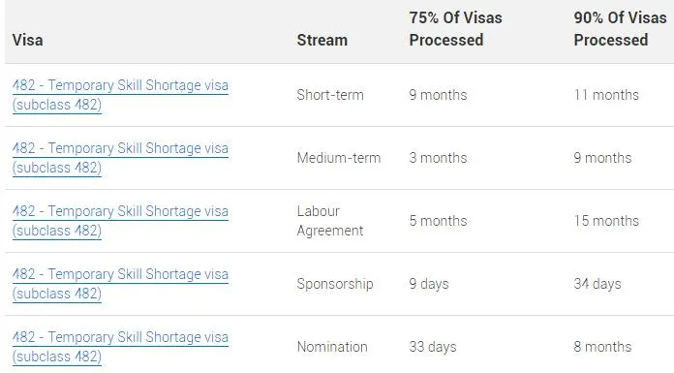
Task: Click the 75% Of Visas Processed header
Action: pos(455,29)
